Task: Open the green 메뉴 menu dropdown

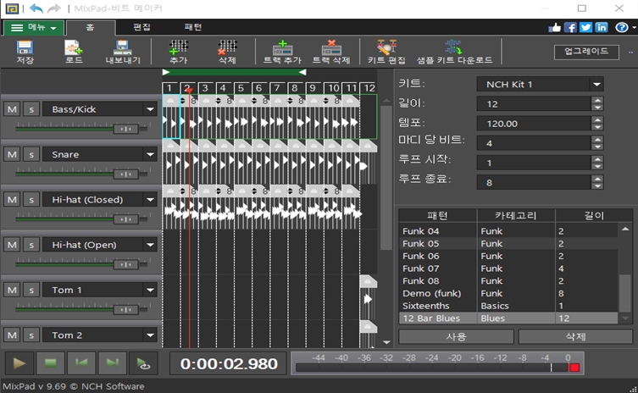Action: [34, 27]
